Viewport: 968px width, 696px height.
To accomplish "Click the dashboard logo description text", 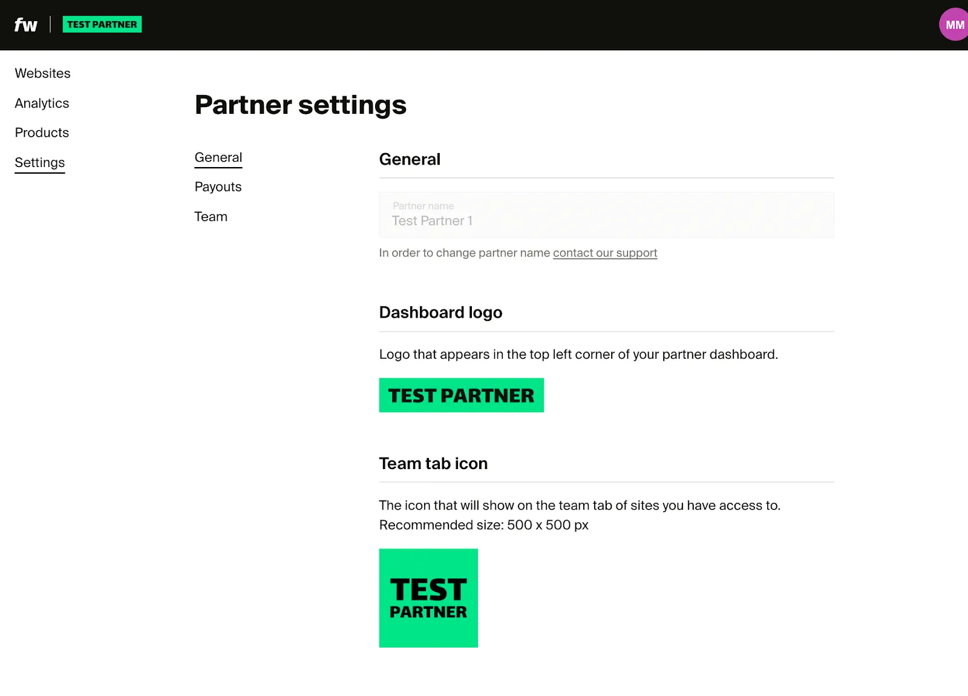I will coord(578,355).
